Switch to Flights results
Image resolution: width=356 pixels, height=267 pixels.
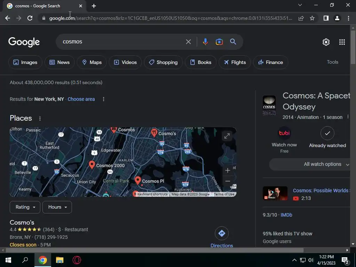[x=235, y=62]
